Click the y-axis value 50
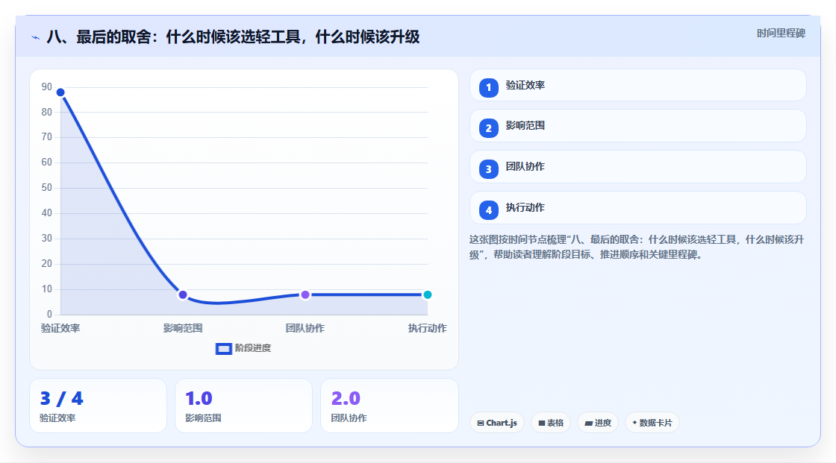836x463 pixels. [x=47, y=188]
